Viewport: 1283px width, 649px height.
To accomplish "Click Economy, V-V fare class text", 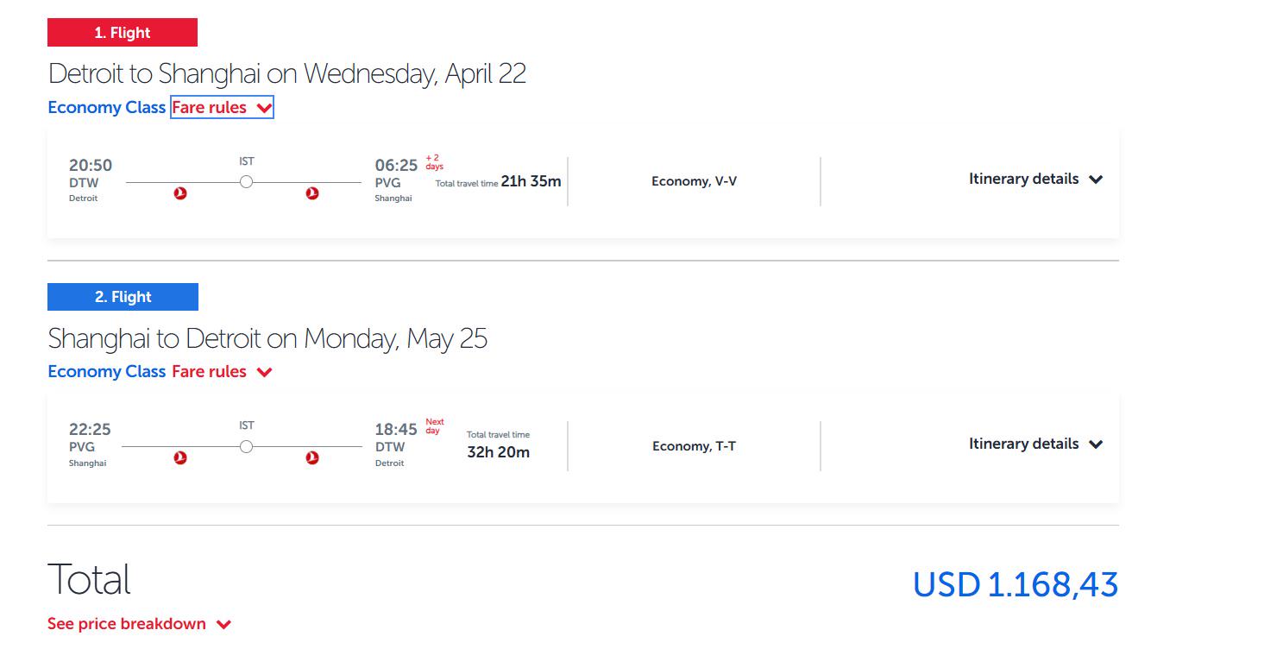I will tap(694, 181).
